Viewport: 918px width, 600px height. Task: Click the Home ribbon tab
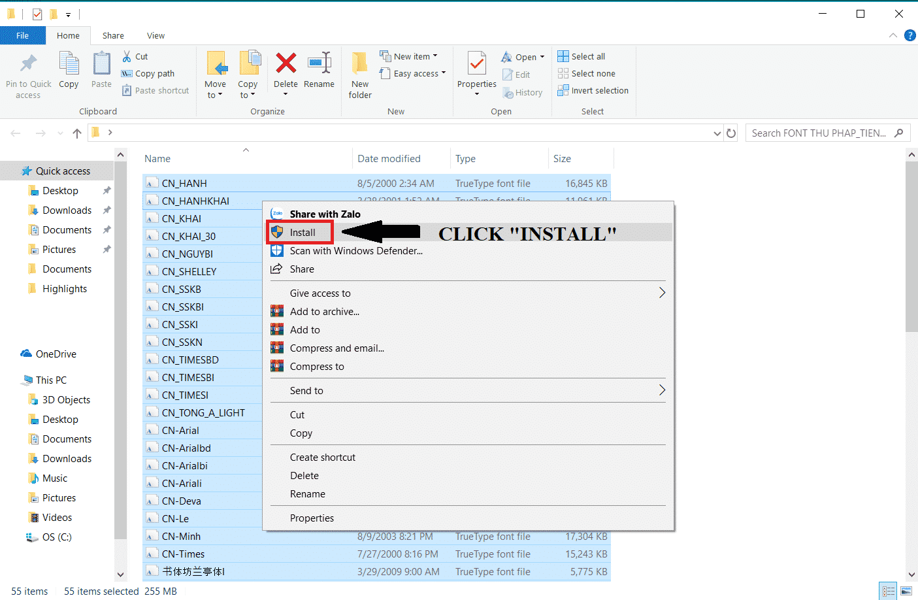coord(68,35)
